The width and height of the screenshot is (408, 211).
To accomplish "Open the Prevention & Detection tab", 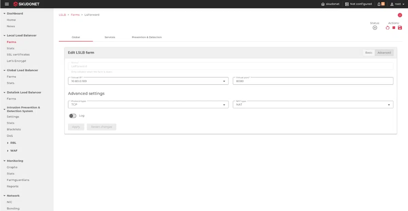I will click(147, 37).
